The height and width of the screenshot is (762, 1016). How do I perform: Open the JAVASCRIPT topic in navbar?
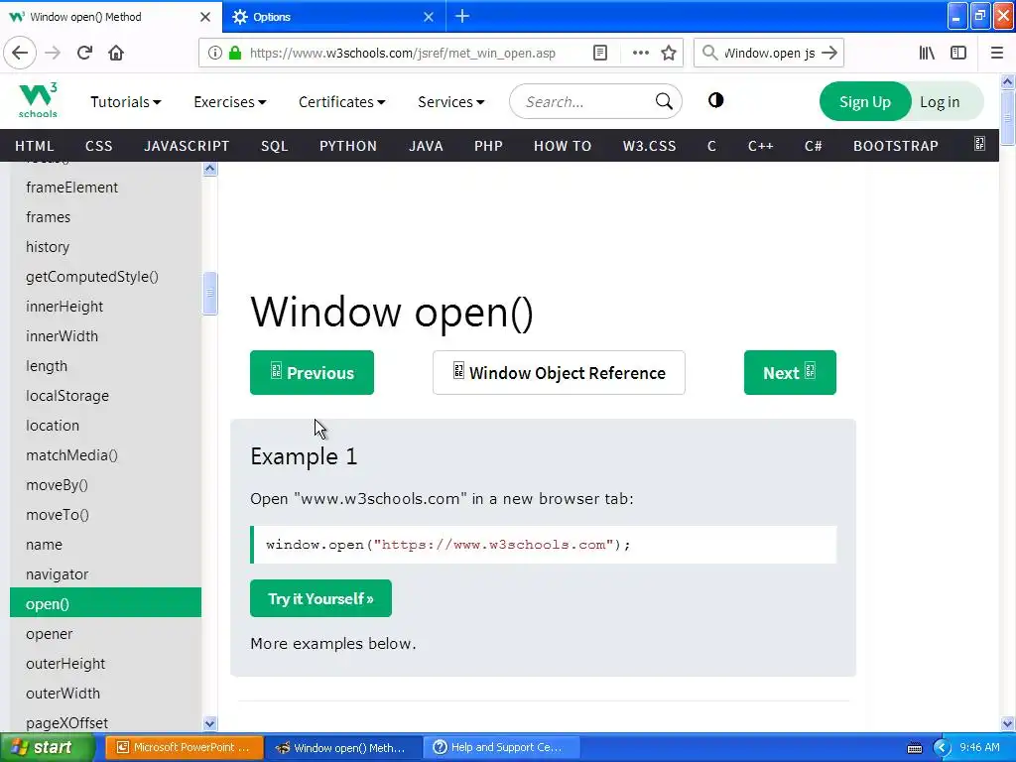187,146
